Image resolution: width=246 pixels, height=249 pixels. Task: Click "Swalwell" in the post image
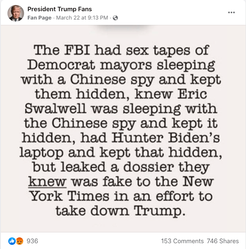tap(56, 109)
